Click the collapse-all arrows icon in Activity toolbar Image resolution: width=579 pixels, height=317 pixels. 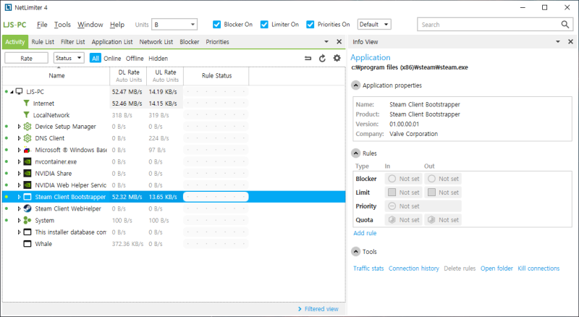(x=308, y=58)
